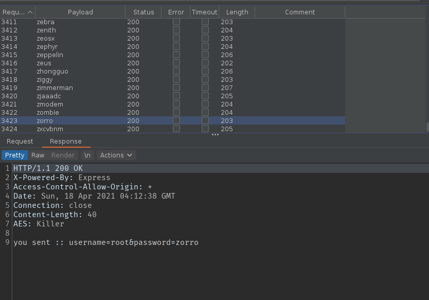Click the Payload column header

pyautogui.click(x=80, y=12)
